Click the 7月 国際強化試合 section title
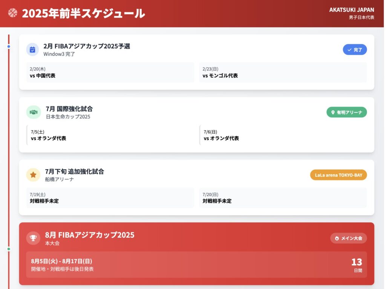Image resolution: width=386 pixels, height=289 pixels. (69, 109)
